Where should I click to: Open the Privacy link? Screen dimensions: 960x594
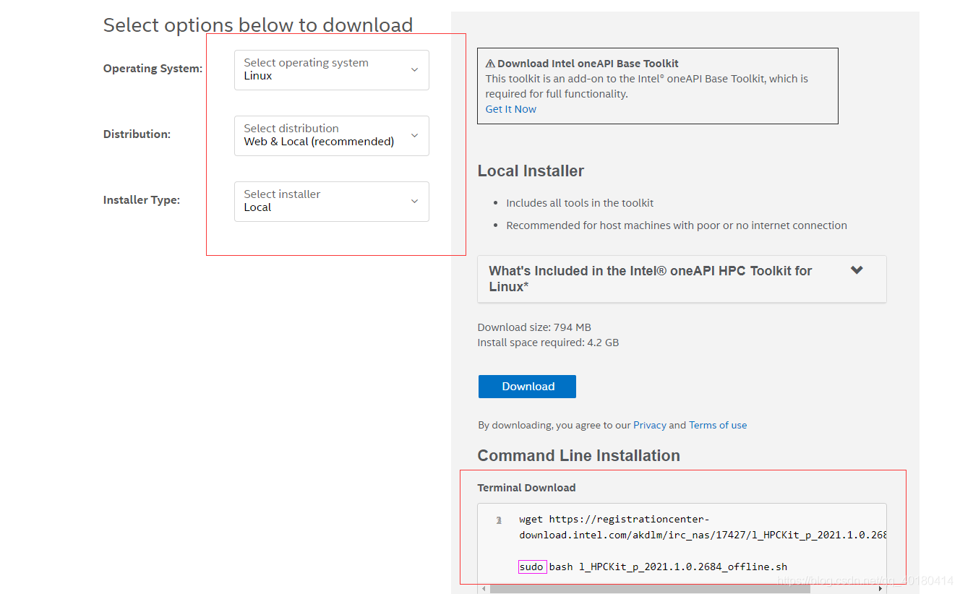click(x=649, y=425)
